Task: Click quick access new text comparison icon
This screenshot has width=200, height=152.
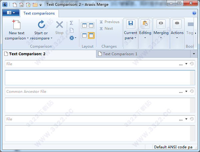Action: (x=15, y=5)
